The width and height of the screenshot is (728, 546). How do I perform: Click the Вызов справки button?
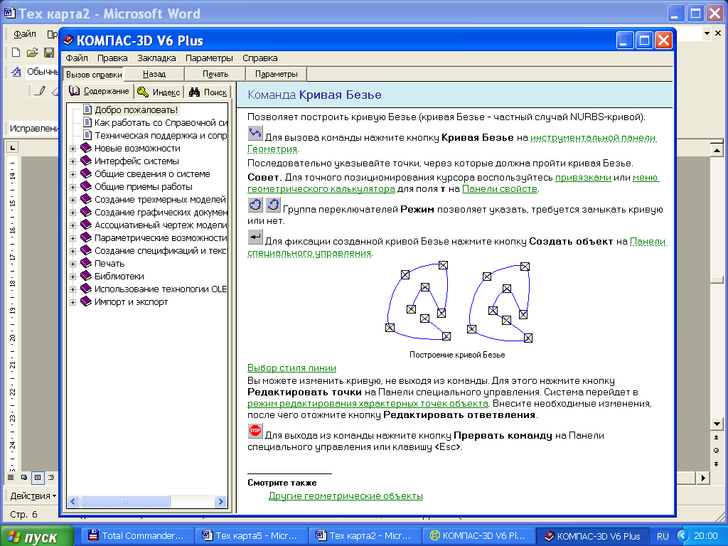pyautogui.click(x=94, y=74)
